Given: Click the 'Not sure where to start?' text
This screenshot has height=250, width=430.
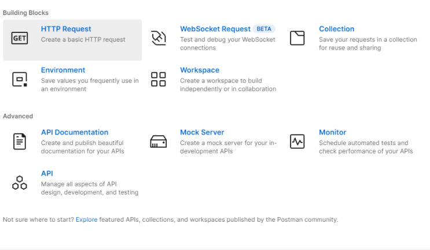Looking at the screenshot, I should [x=38, y=219].
